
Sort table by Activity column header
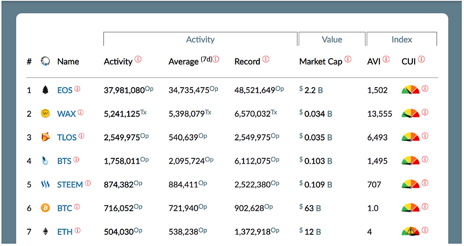coord(118,62)
